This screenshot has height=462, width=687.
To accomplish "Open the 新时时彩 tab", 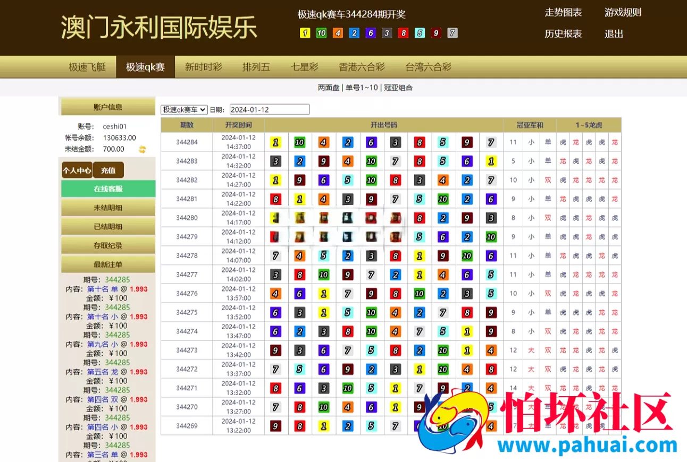I will pos(203,67).
